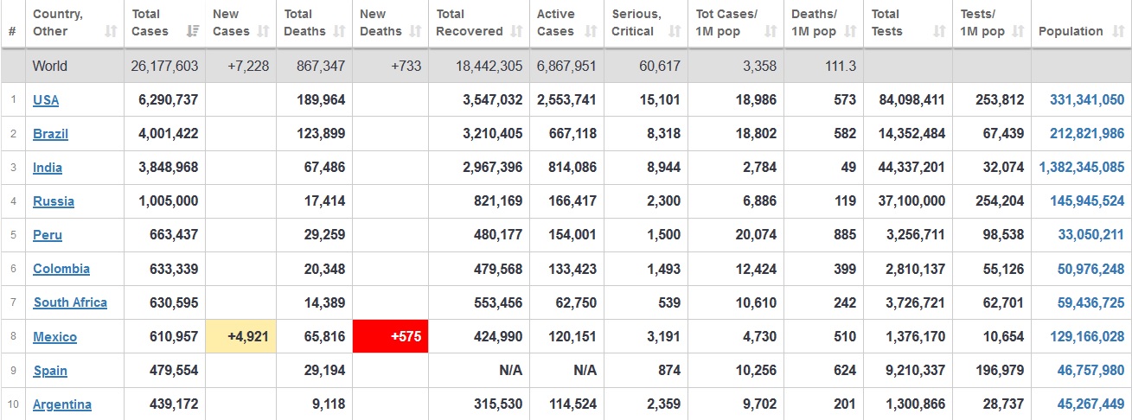Click the Population column sort icon

click(1117, 32)
